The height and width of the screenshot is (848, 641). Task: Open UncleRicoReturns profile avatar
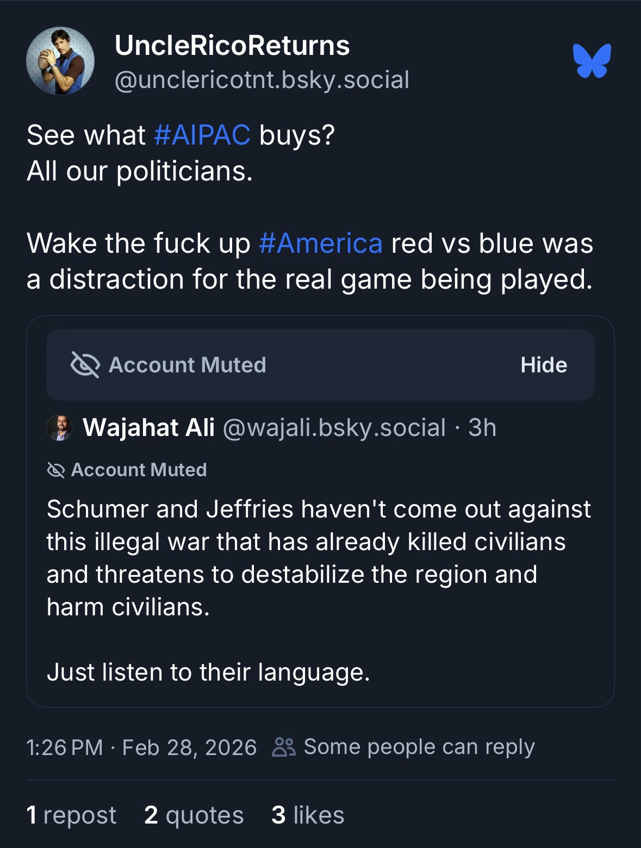tap(60, 61)
